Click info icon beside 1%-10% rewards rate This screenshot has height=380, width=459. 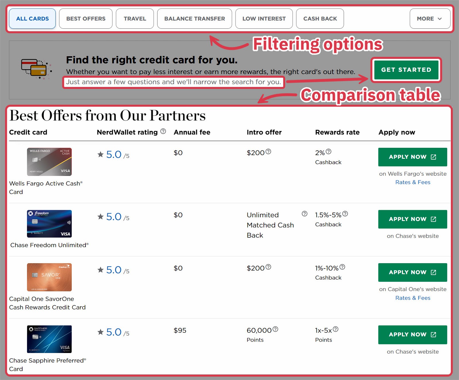pyautogui.click(x=342, y=267)
